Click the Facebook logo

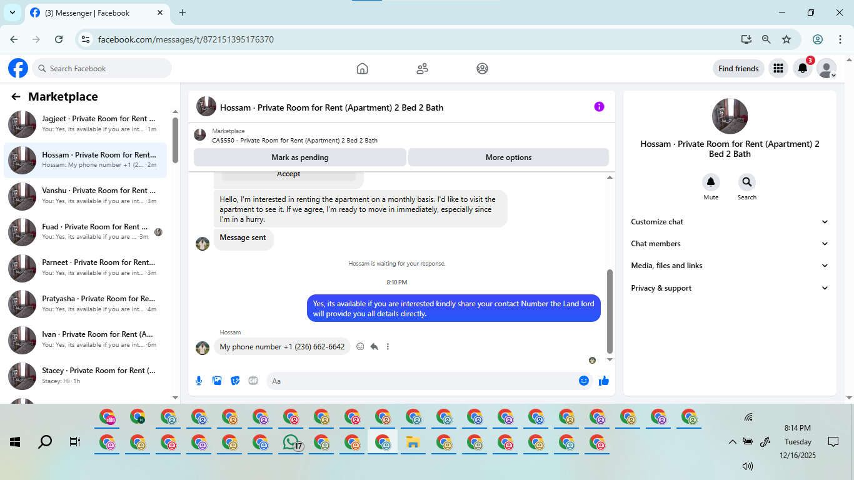pos(18,68)
